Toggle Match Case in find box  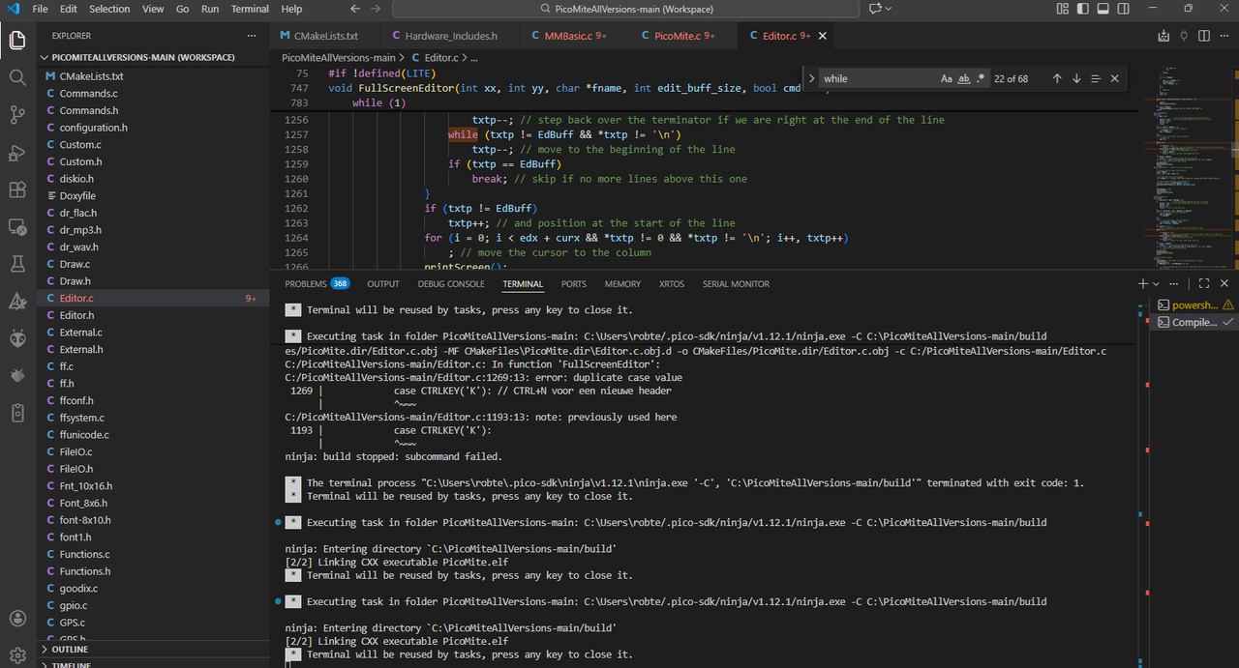pos(946,78)
